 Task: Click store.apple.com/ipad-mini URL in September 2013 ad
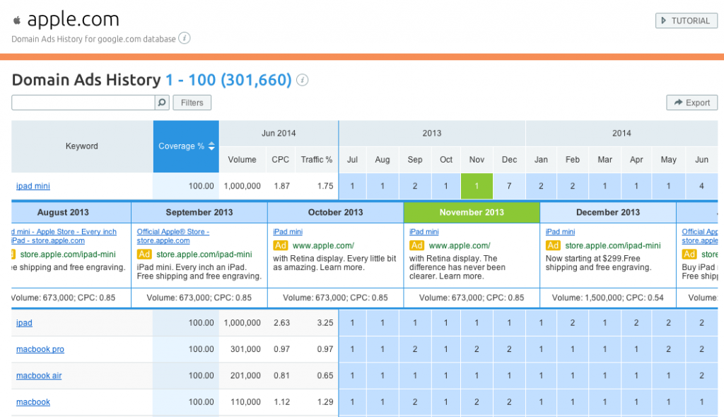204,254
